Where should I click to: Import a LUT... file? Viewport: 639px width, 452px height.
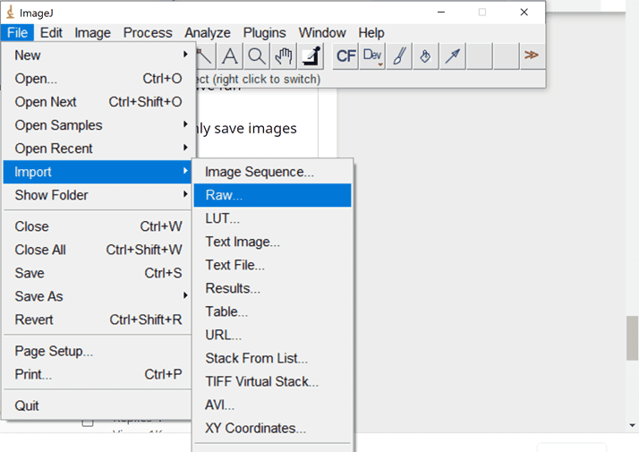click(272, 218)
